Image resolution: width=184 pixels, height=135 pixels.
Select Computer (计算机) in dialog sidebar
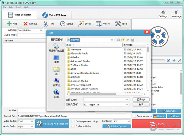(x=56, y=82)
